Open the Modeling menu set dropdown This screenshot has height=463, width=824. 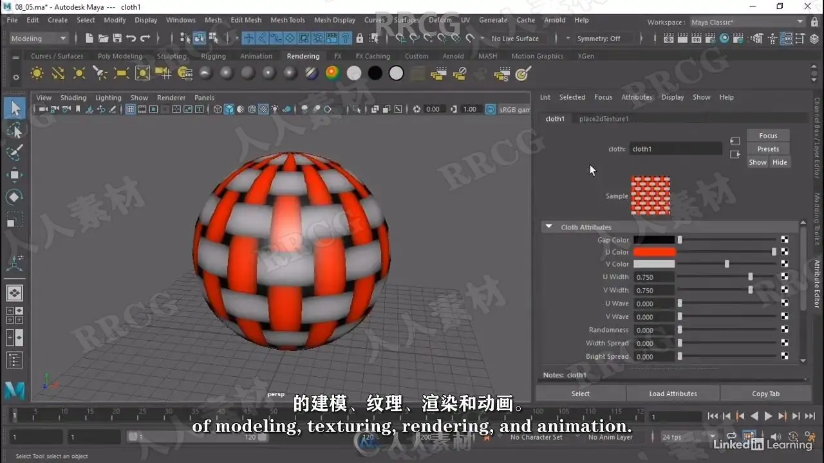click(x=39, y=39)
